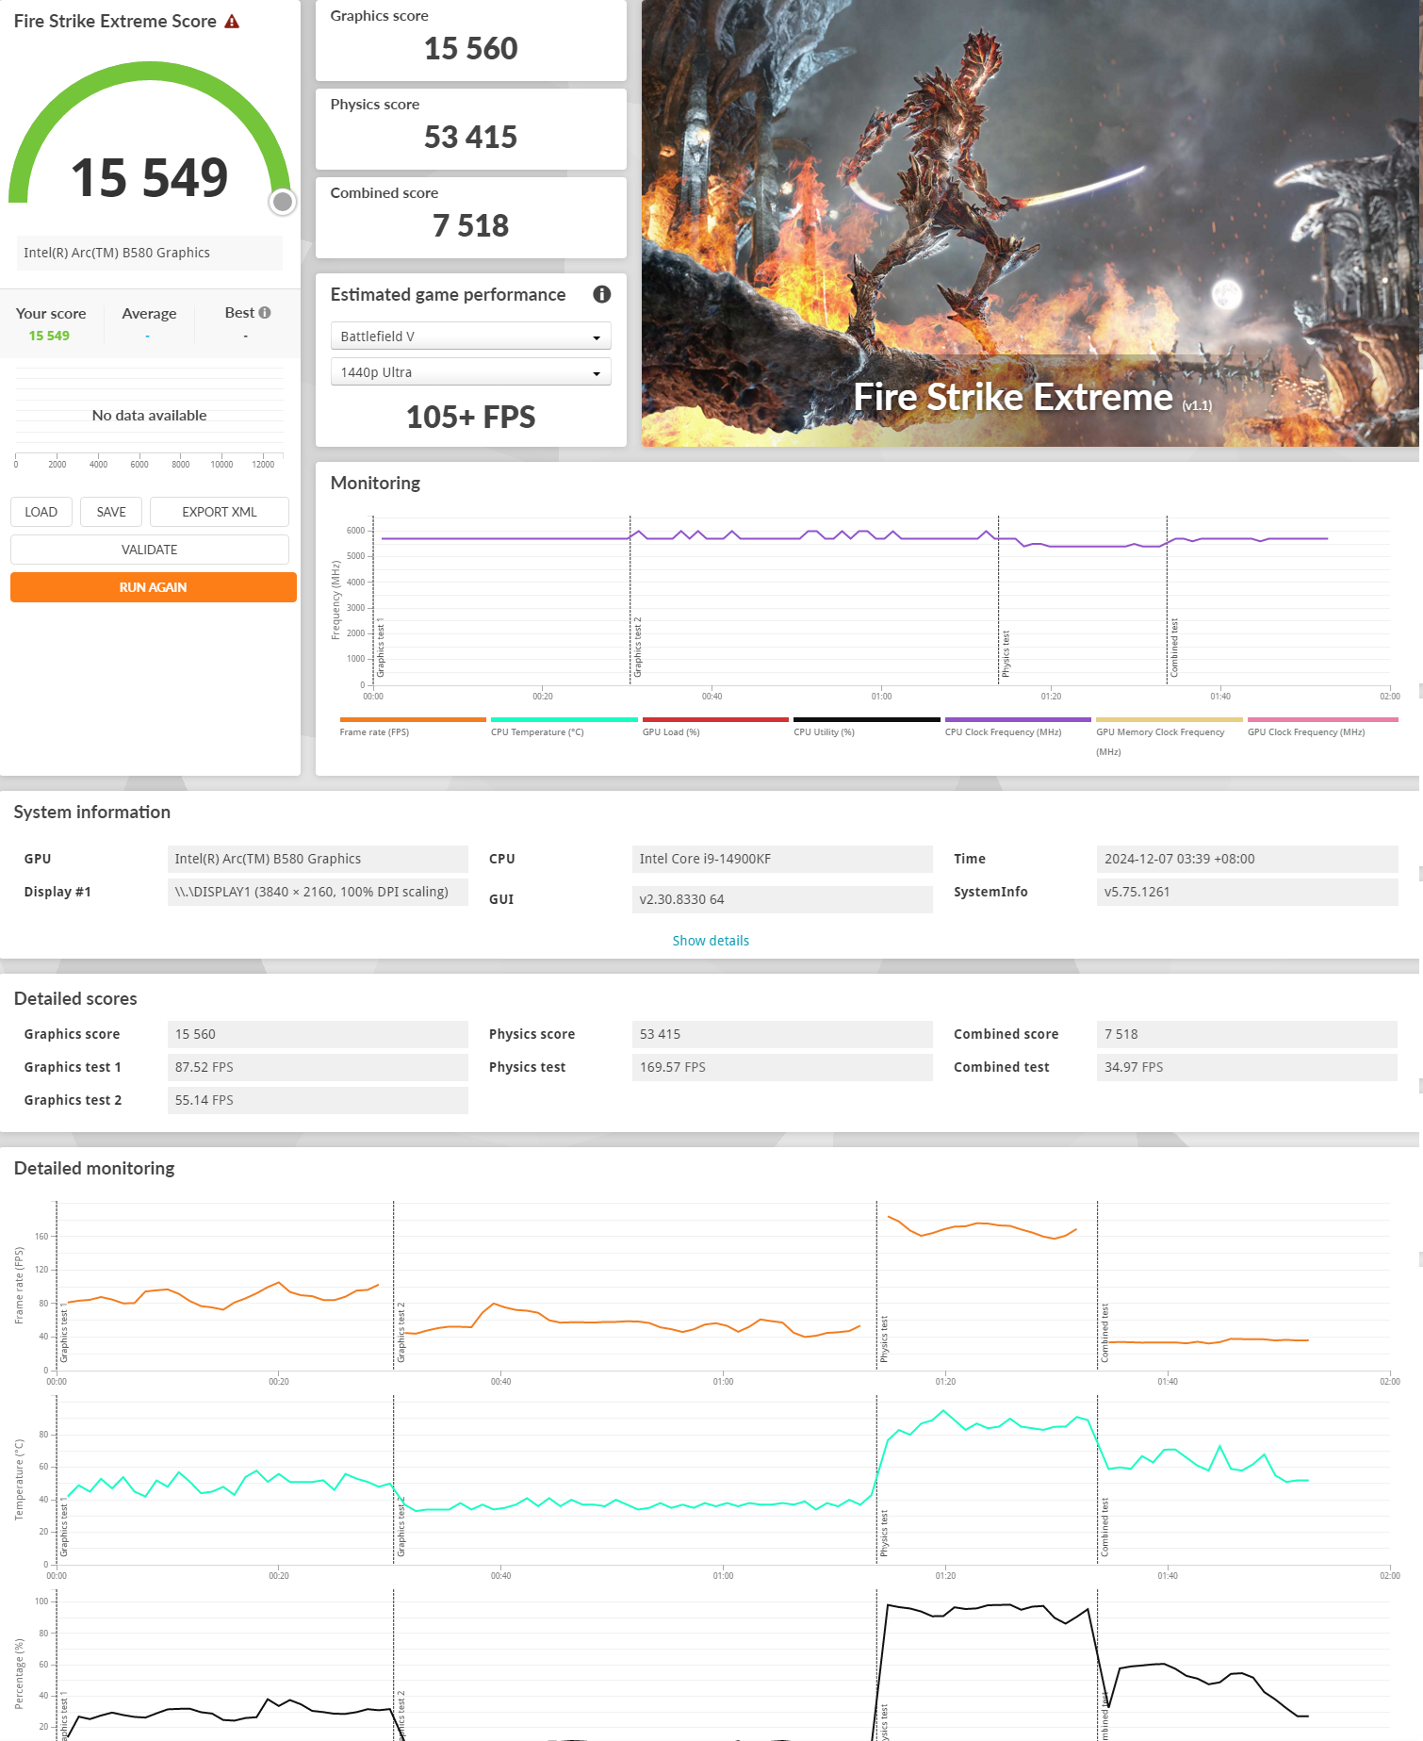
Task: Select the Physics score 53 415 card
Action: (470, 129)
